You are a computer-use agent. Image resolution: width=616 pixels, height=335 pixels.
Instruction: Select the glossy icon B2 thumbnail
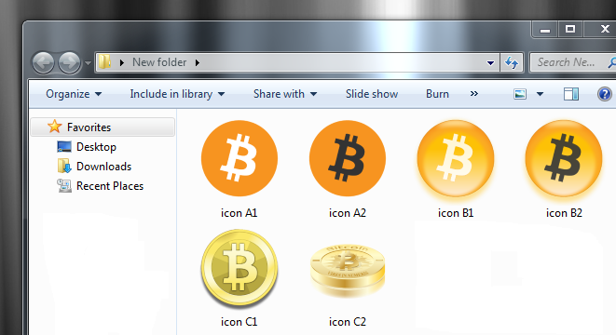564,158
